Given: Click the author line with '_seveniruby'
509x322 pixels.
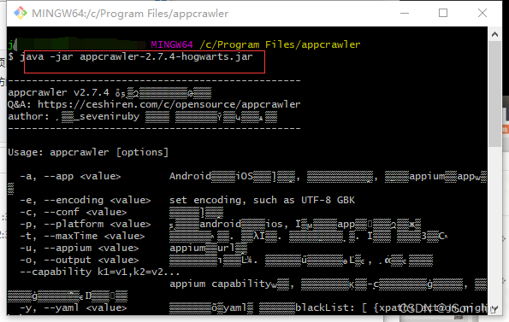Looking at the screenshot, I should click(142, 117).
